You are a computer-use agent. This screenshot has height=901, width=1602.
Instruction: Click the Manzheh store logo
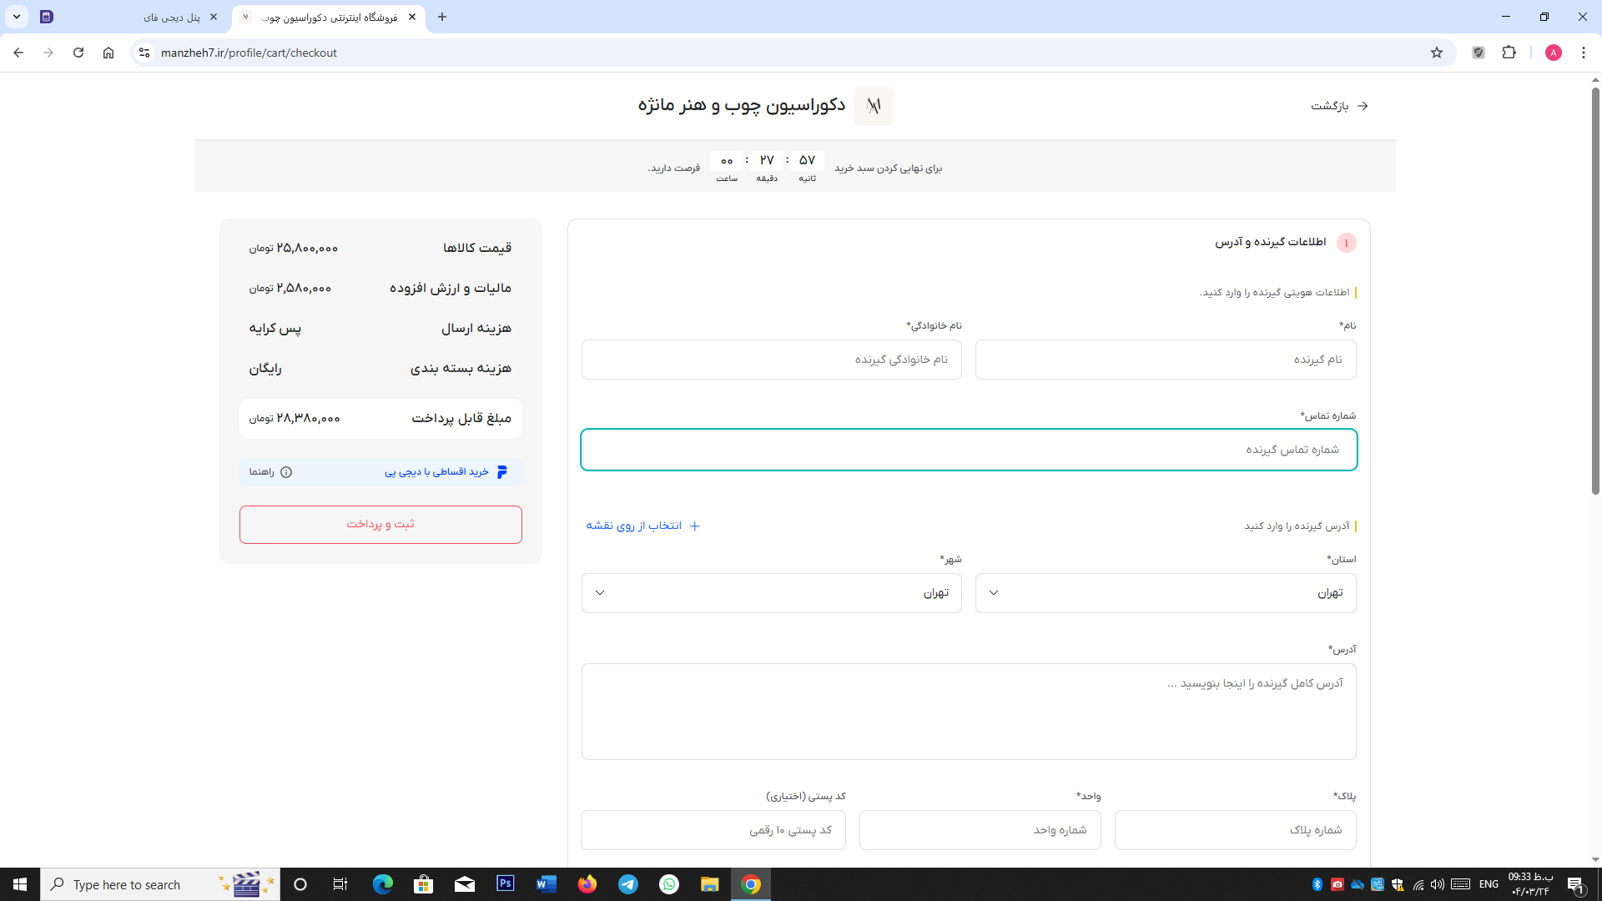874,106
